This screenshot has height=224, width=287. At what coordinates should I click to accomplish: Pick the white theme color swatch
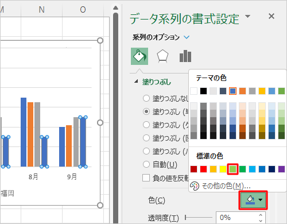pos(193,91)
